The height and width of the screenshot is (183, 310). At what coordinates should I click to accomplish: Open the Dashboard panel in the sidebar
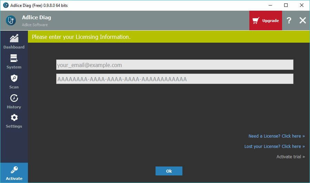[x=14, y=41]
